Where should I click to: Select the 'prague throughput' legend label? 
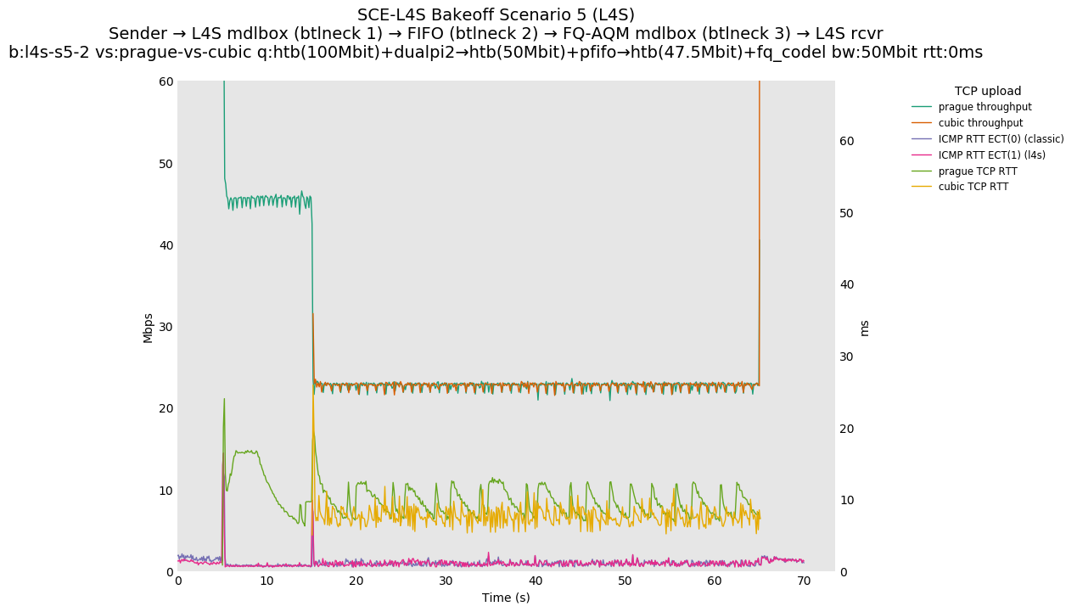984,107
